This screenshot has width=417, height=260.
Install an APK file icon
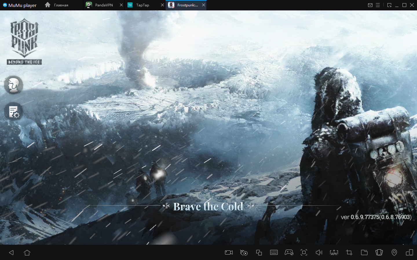334,252
